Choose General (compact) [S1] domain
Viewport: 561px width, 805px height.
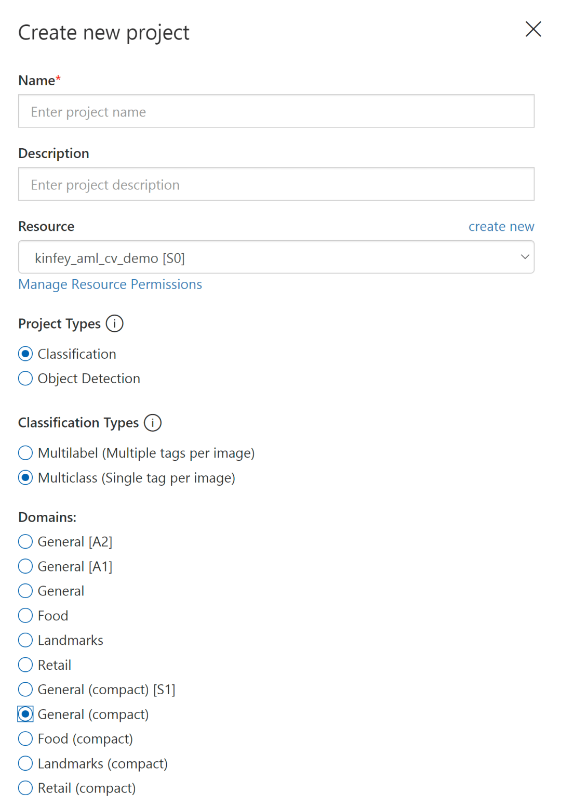pyautogui.click(x=25, y=690)
